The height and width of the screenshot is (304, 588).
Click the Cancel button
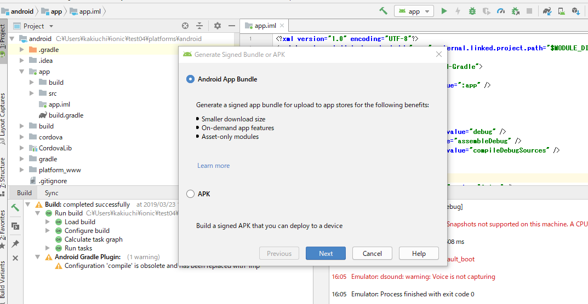(x=372, y=254)
